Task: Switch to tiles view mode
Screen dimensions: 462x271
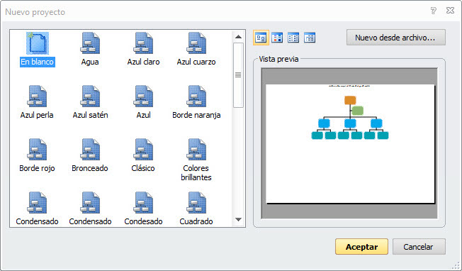Action: 277,38
